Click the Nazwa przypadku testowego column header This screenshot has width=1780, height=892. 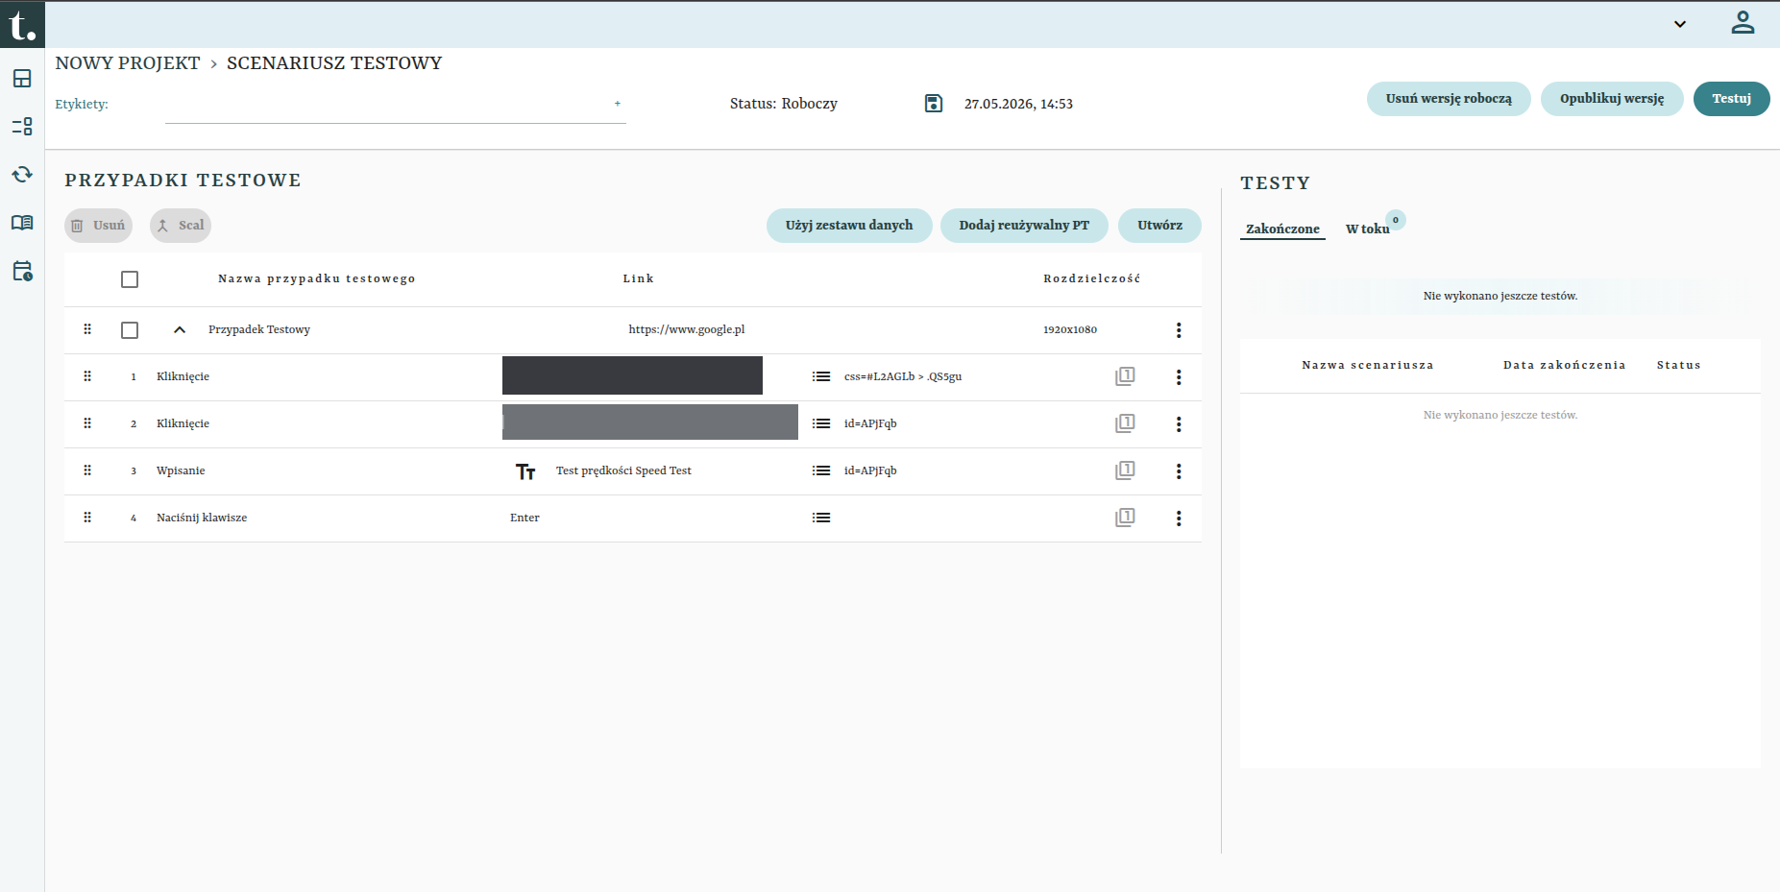tap(317, 279)
